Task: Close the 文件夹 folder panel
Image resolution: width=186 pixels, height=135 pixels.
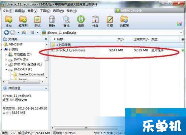Action: coord(46,39)
